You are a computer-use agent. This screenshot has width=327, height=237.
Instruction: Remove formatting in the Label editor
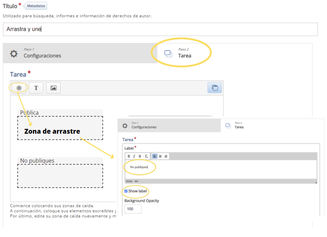pos(146,156)
